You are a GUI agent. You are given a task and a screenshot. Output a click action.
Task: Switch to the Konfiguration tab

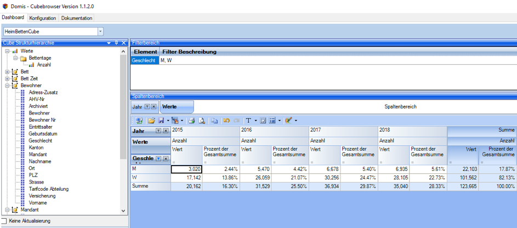(43, 18)
